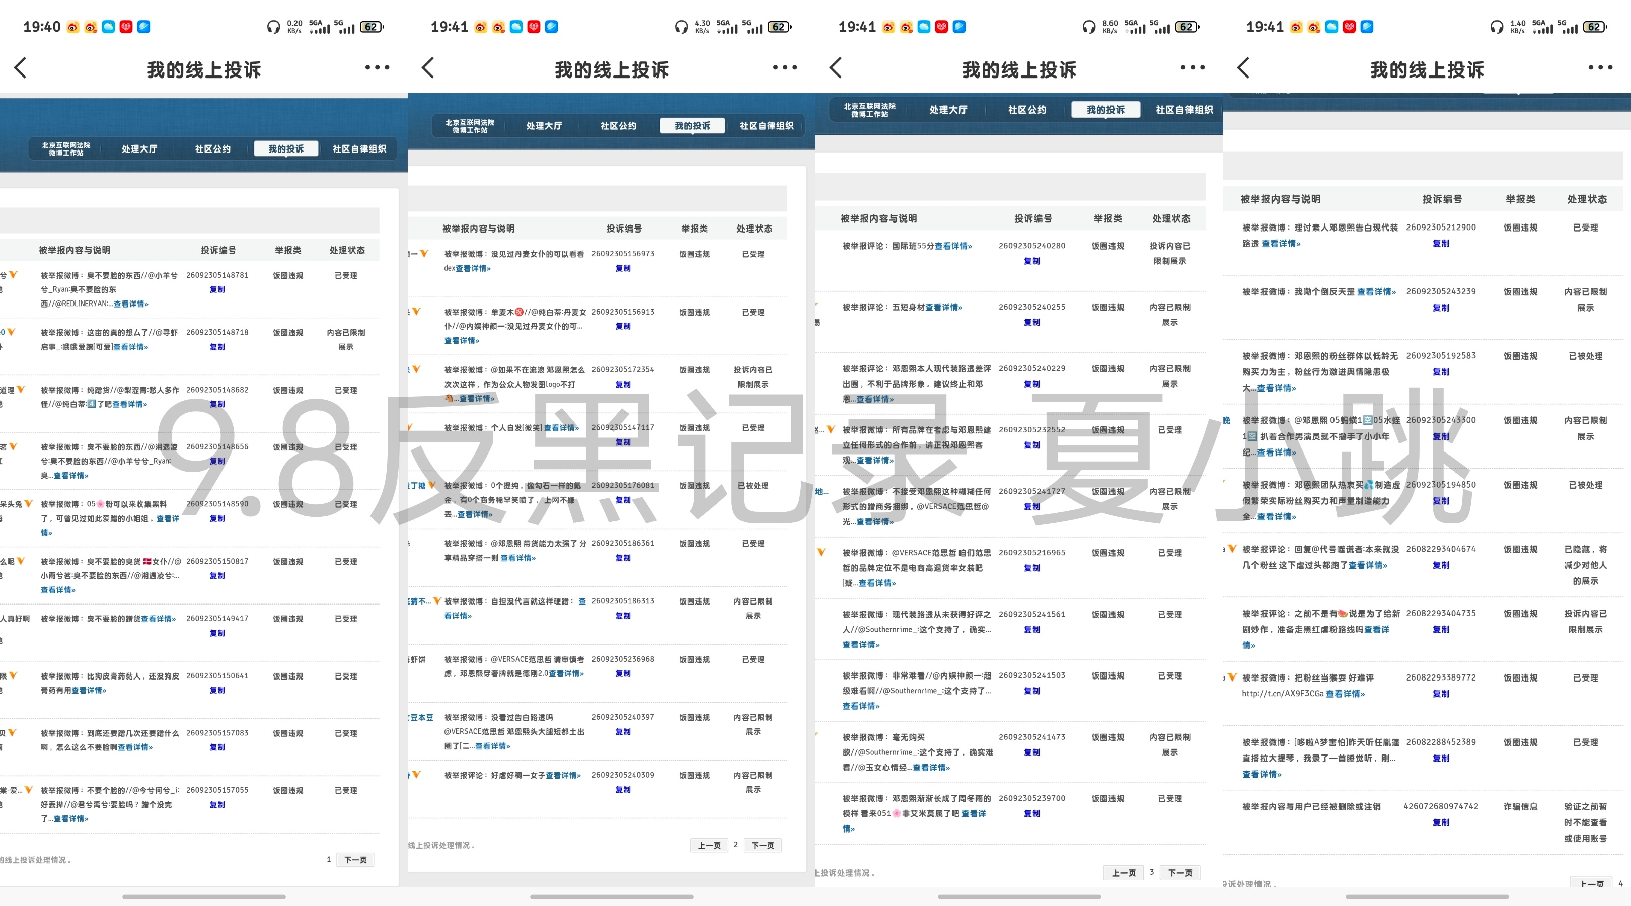Tap back arrow in the page-3 screenshot
This screenshot has width=1631, height=906.
(836, 68)
